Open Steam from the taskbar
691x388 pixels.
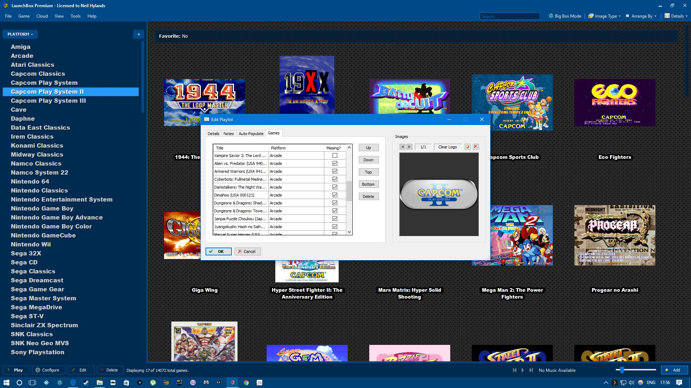[86, 383]
